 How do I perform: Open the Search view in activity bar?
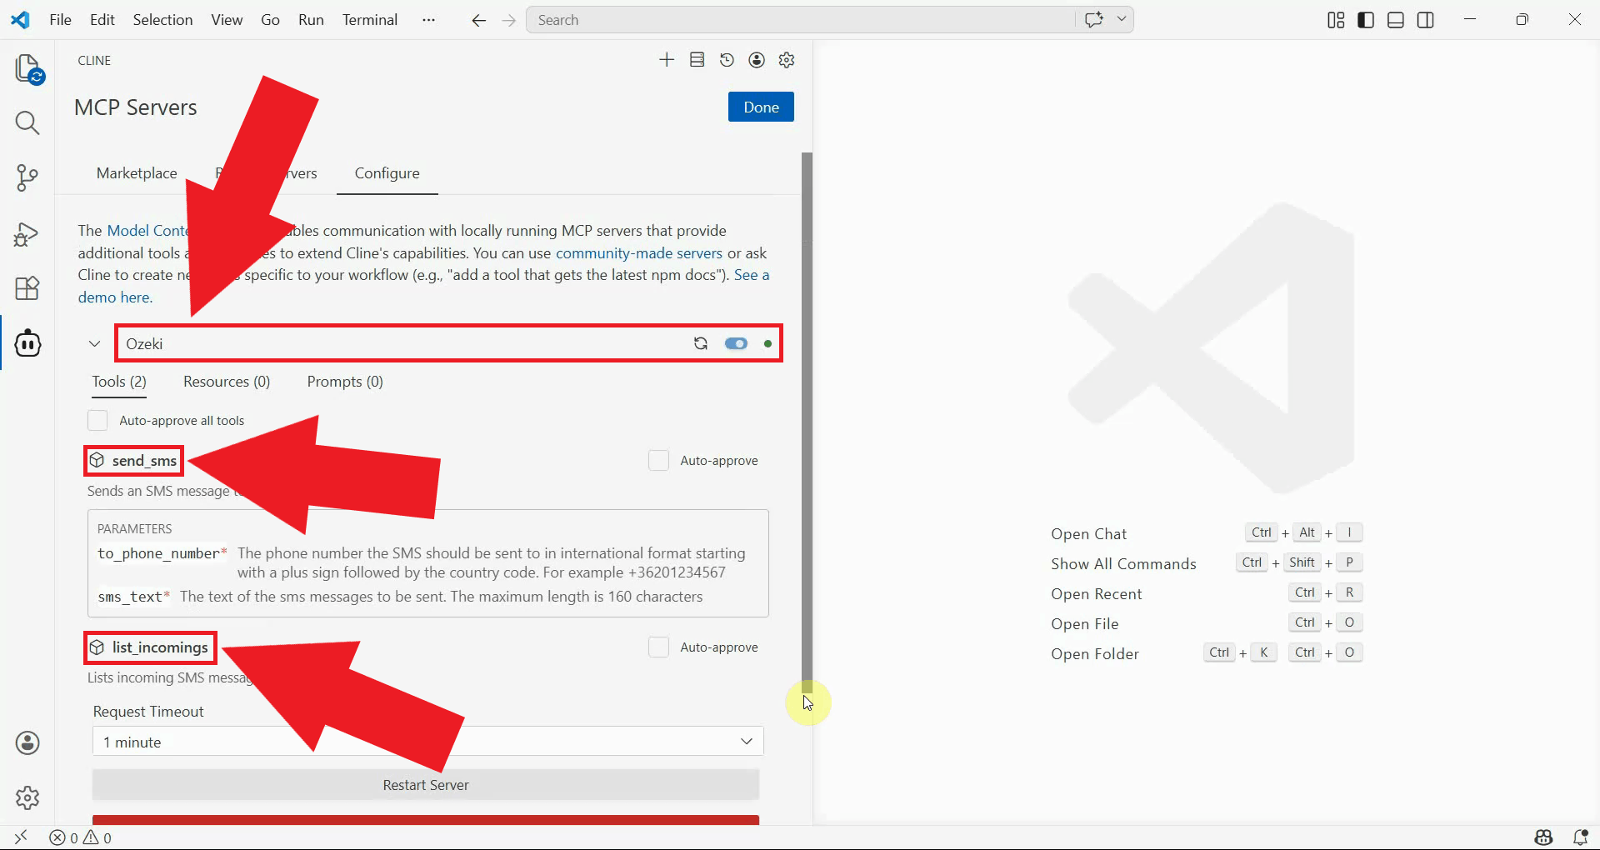pyautogui.click(x=27, y=123)
